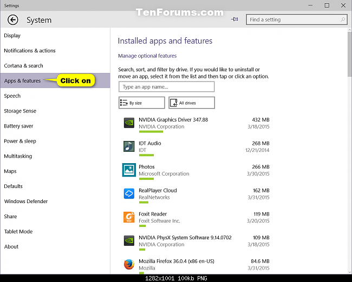Viewport: 352px width, 282px height.
Task: Click the pin icon near search box
Action: [234, 19]
